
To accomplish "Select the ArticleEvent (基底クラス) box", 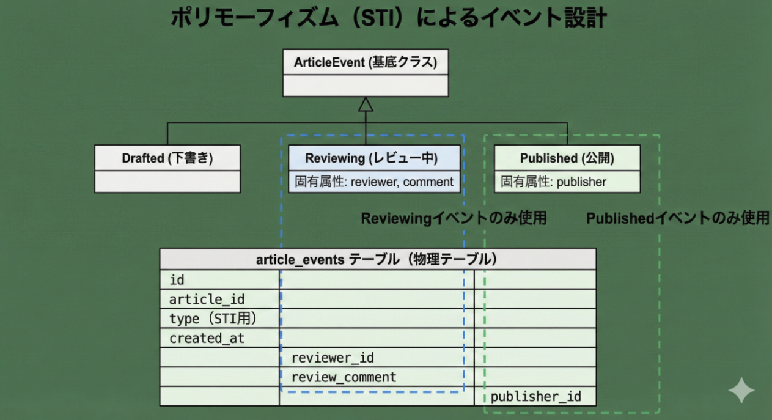I will [x=365, y=62].
